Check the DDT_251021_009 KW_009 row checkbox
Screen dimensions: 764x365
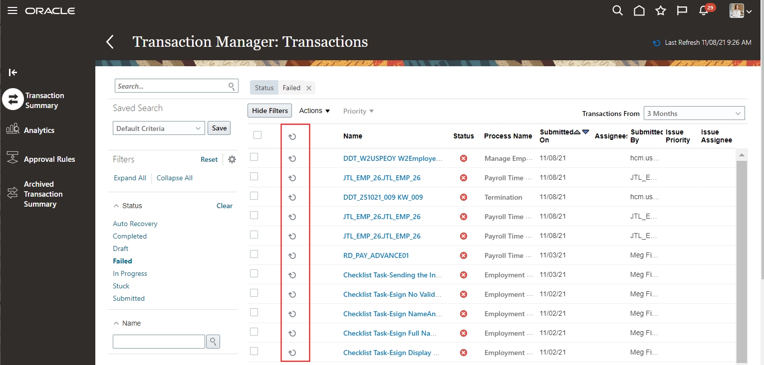[254, 196]
